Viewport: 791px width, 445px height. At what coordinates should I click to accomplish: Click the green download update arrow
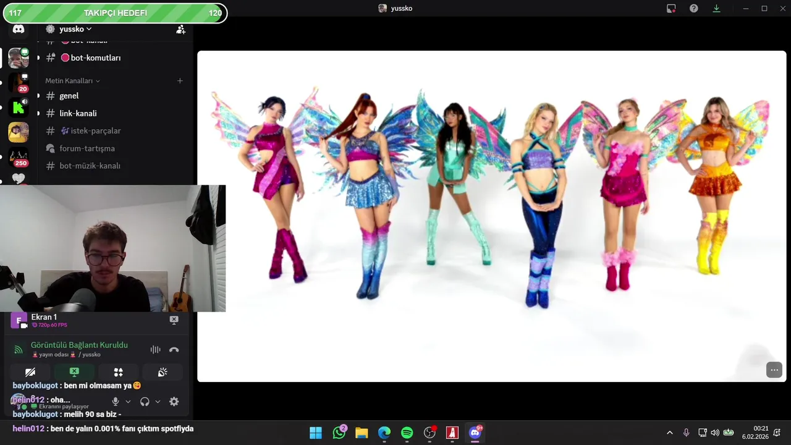pyautogui.click(x=716, y=8)
